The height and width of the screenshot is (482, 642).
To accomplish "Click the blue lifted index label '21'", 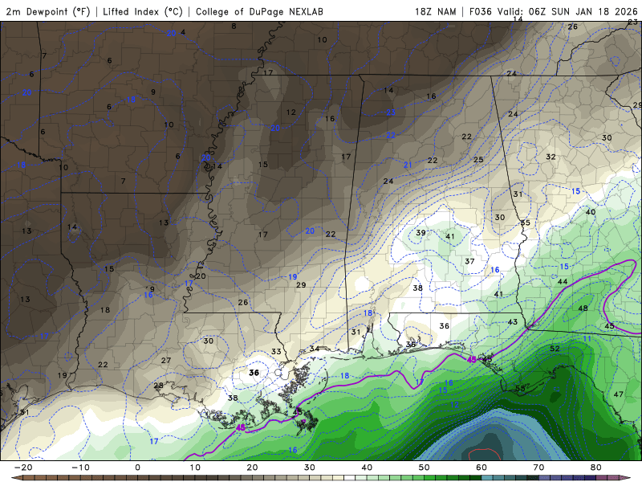I will 408,165.
